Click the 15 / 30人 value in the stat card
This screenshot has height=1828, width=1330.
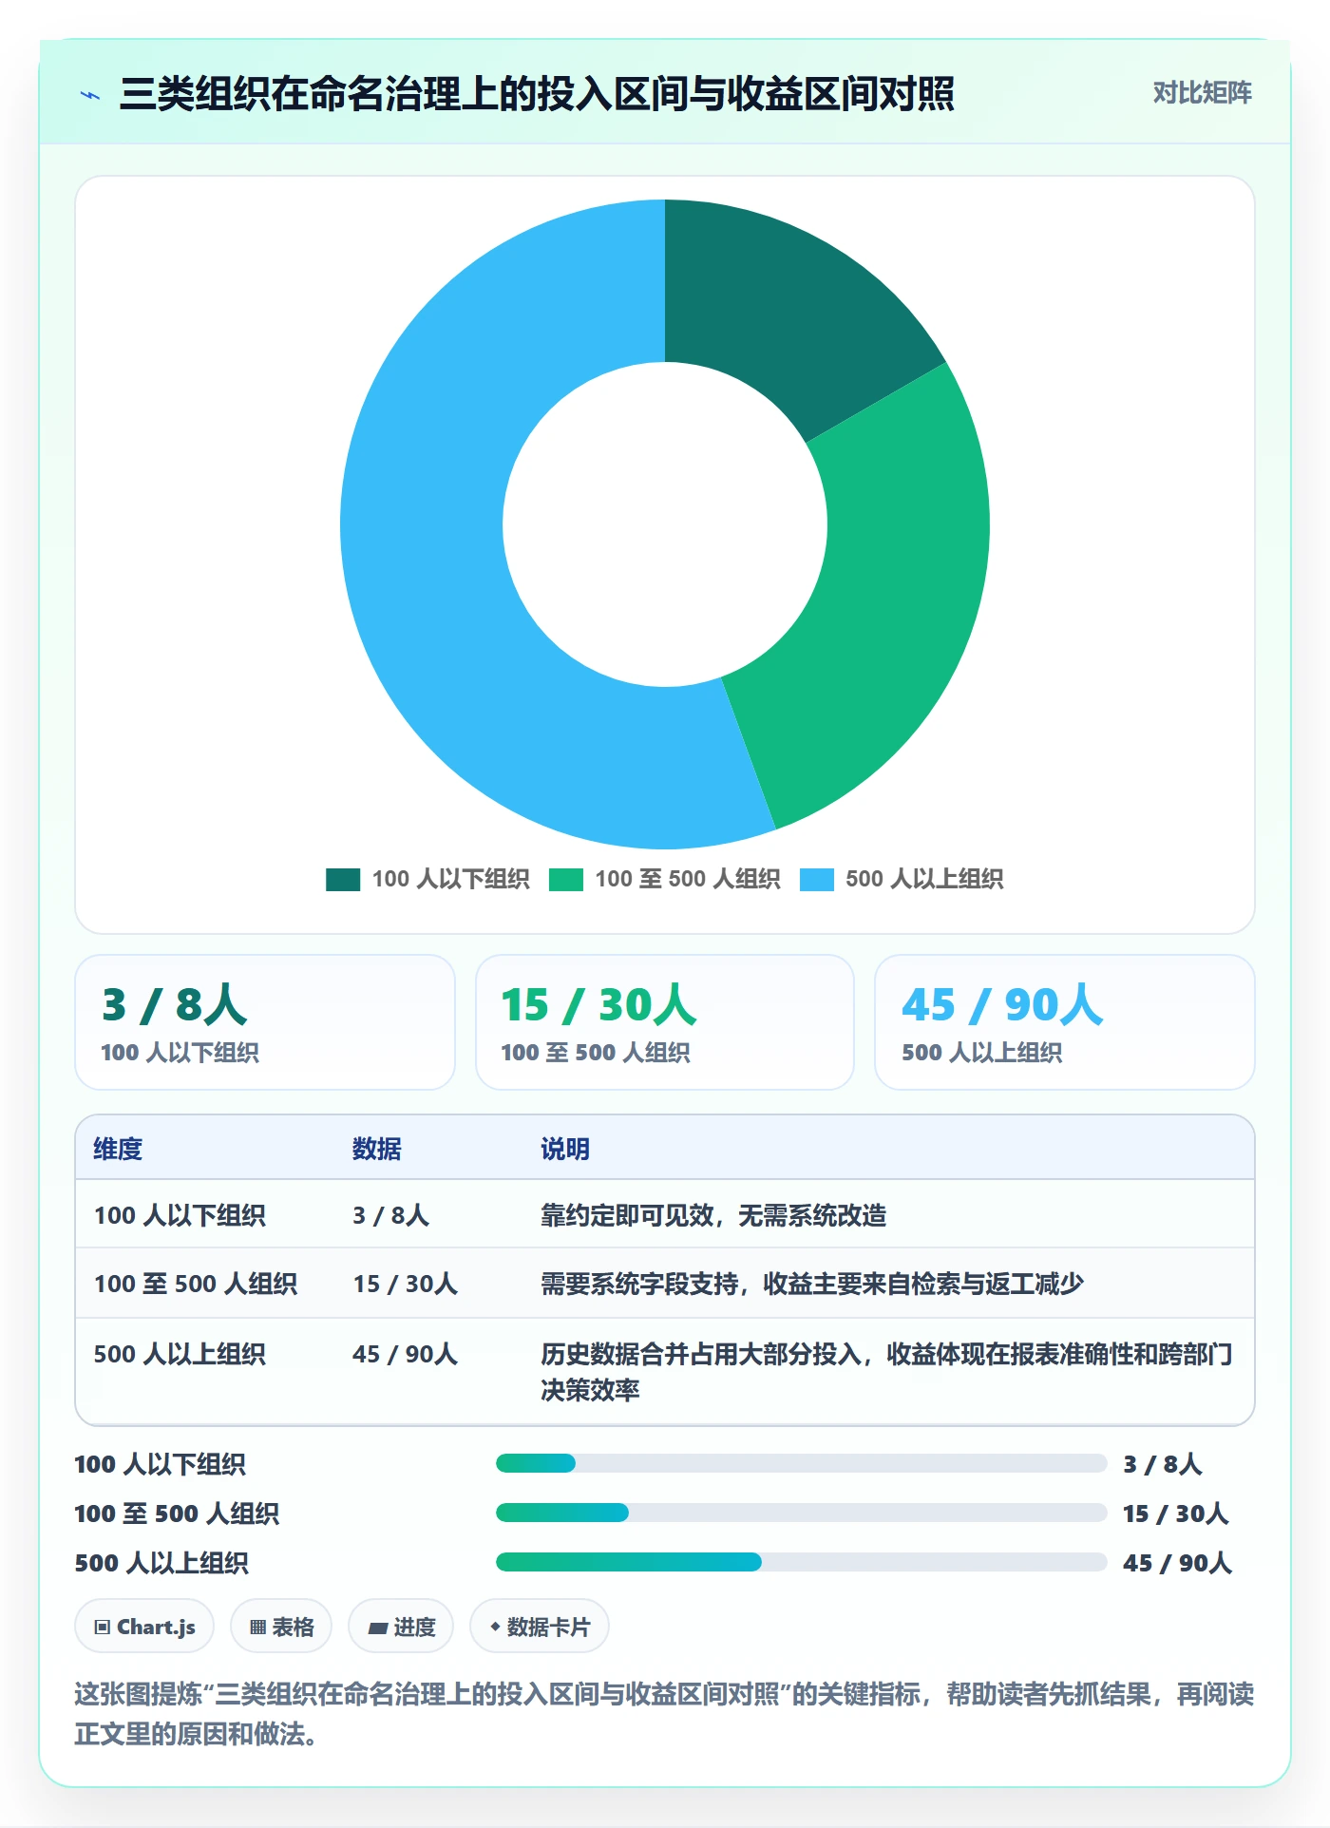(598, 1005)
